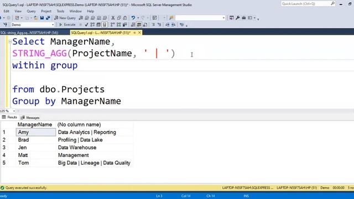The width and height of the screenshot is (354, 199).
Task: Open the Demo database dropdown
Action: 53,24
